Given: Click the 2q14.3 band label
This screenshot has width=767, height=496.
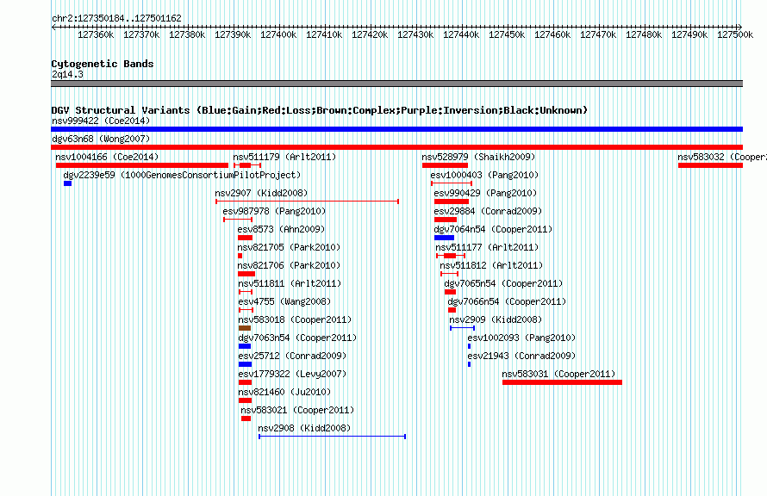Looking at the screenshot, I should 67,74.
